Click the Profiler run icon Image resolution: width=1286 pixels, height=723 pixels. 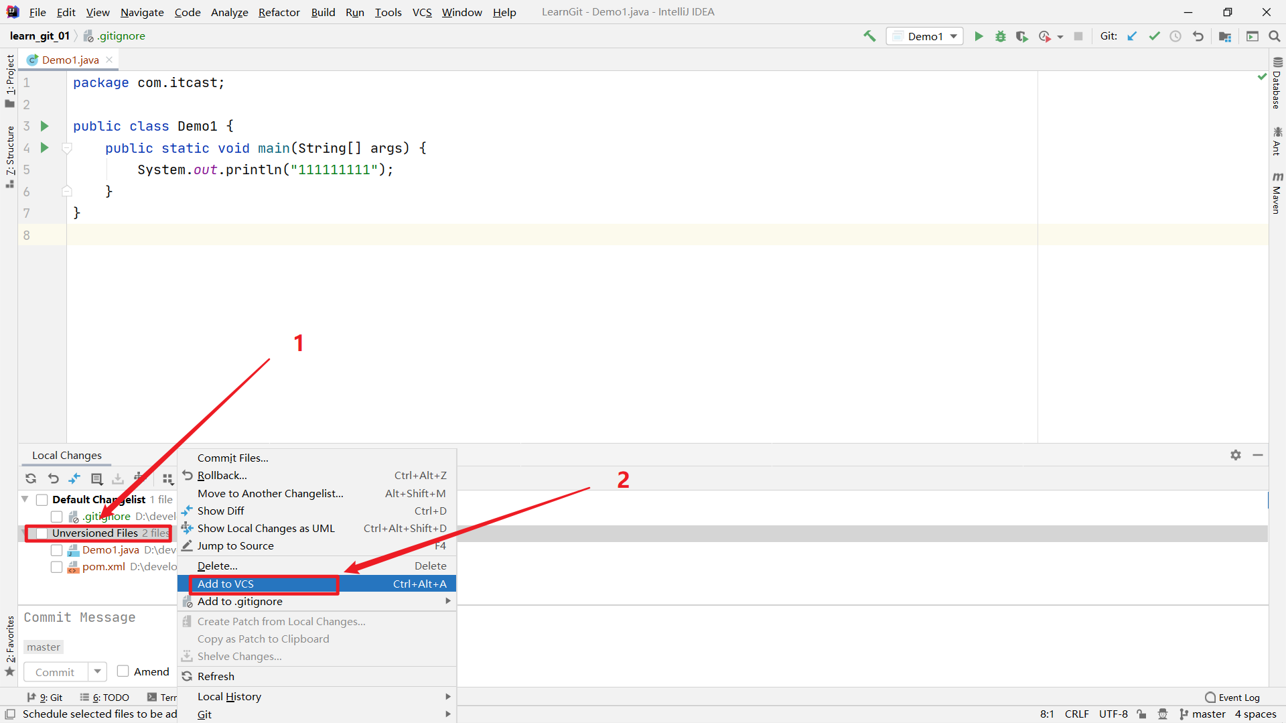click(x=1044, y=36)
